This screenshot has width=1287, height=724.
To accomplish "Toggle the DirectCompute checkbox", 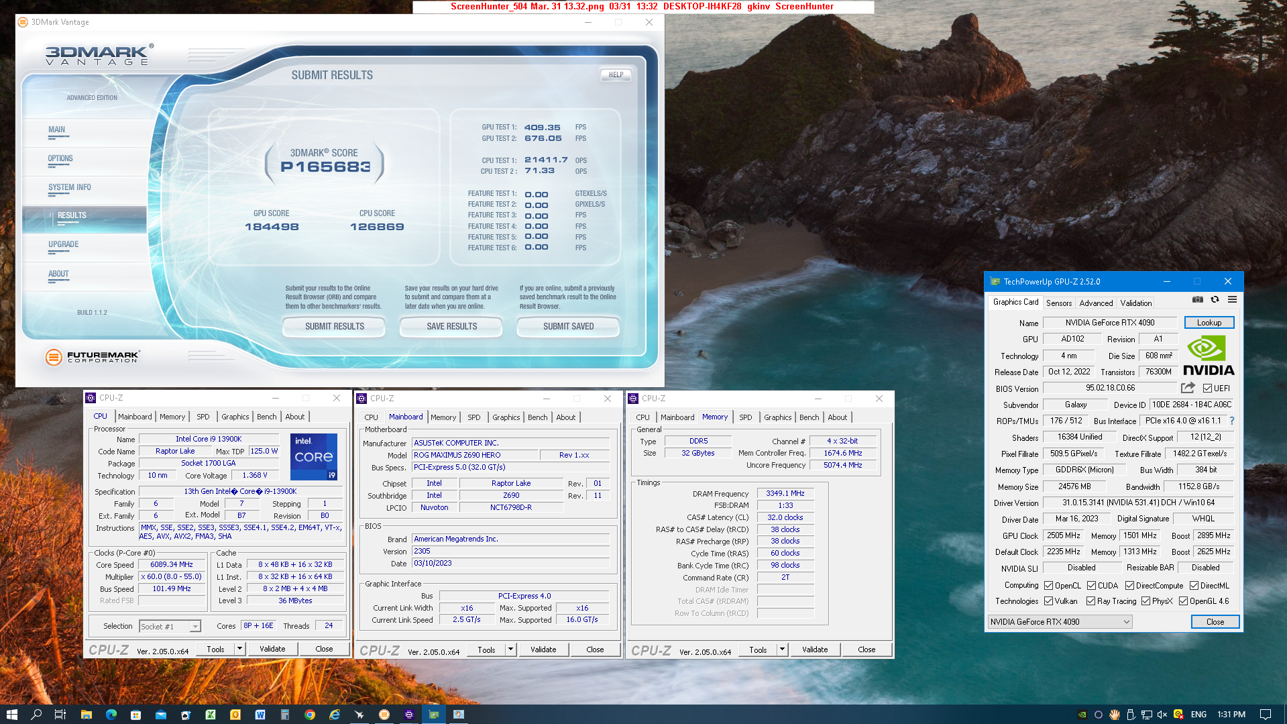I will (1129, 586).
